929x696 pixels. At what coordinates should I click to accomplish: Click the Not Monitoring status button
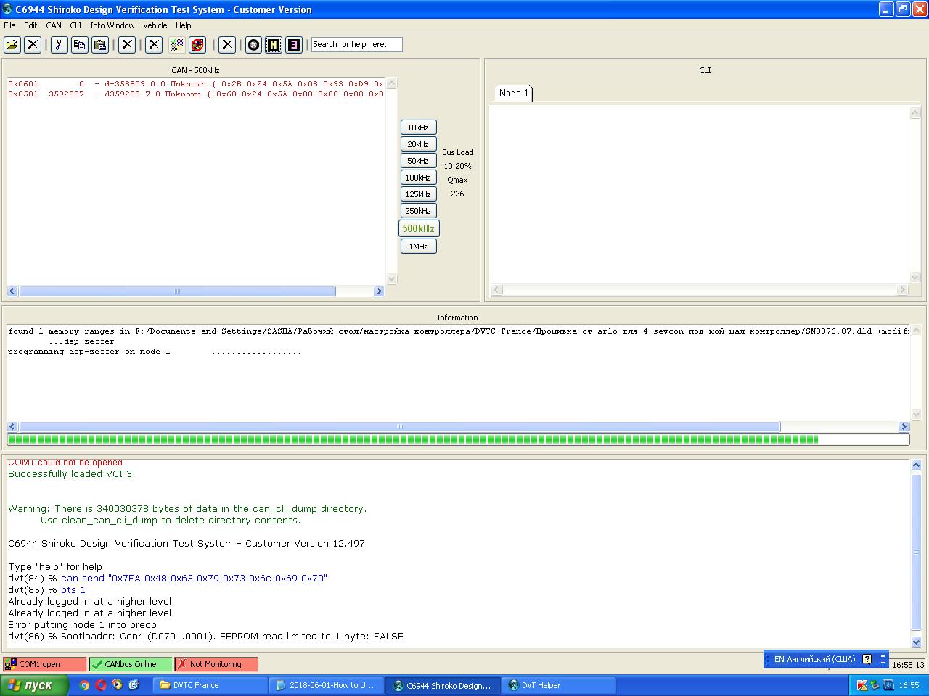click(216, 664)
